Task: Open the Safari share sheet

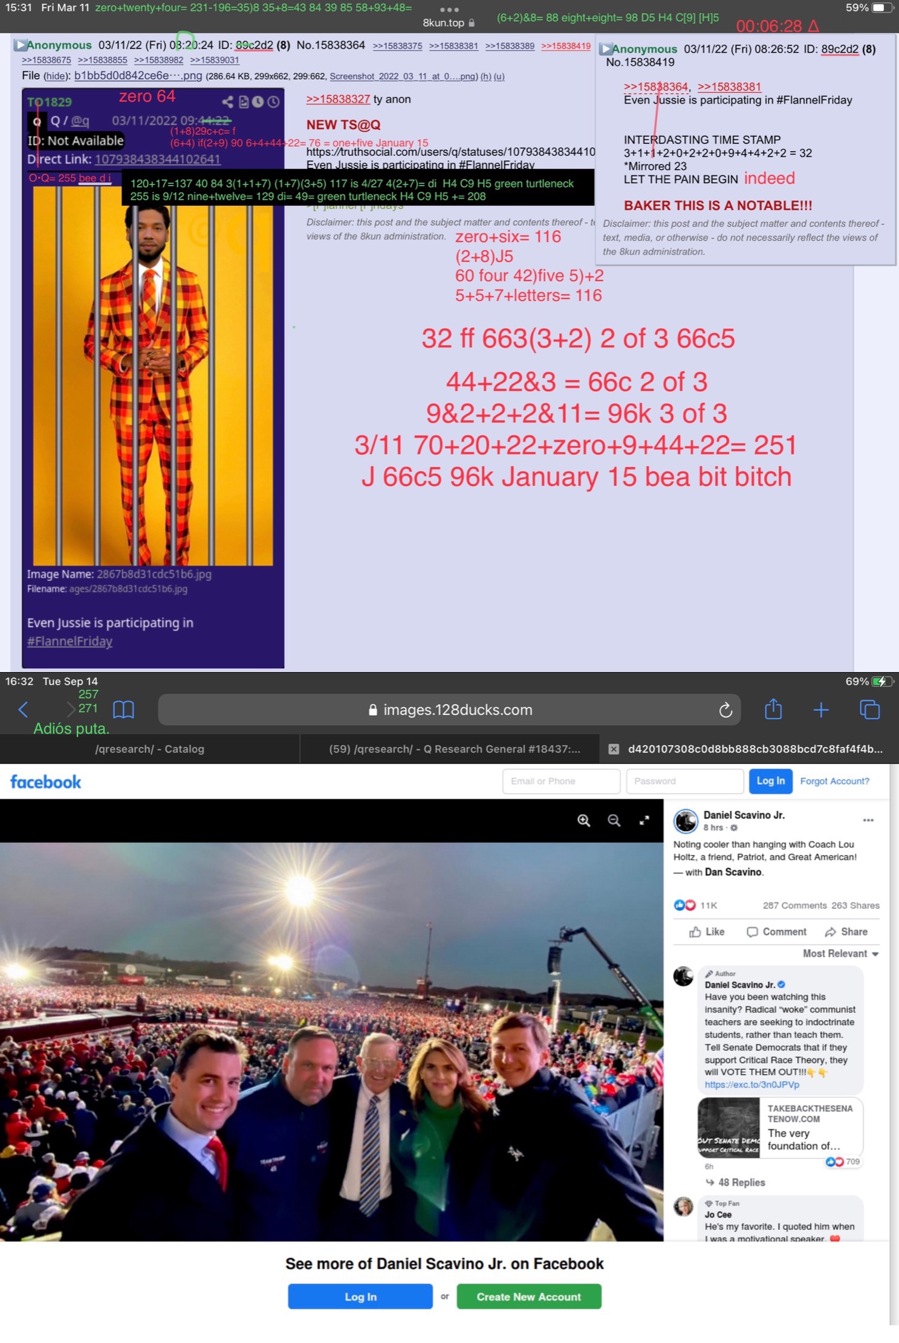Action: coord(773,709)
